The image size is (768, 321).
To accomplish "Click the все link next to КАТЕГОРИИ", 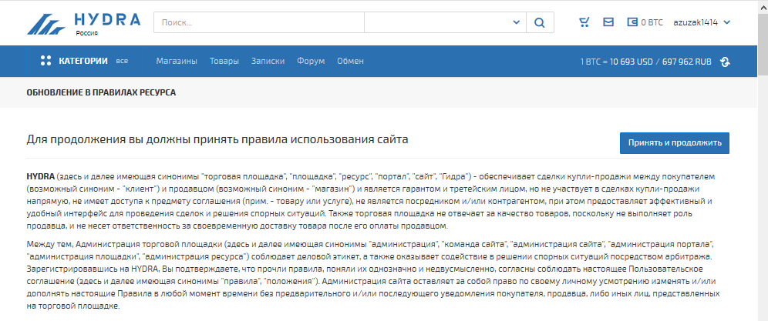I will point(122,61).
